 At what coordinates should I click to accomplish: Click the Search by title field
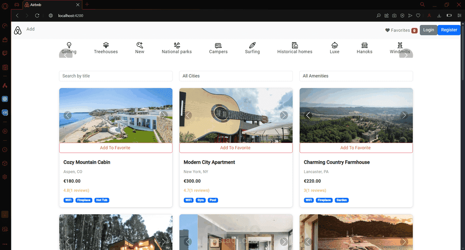(x=116, y=76)
